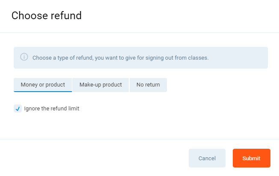
Task: Click the Choose refund dialog title
Action: point(46,16)
